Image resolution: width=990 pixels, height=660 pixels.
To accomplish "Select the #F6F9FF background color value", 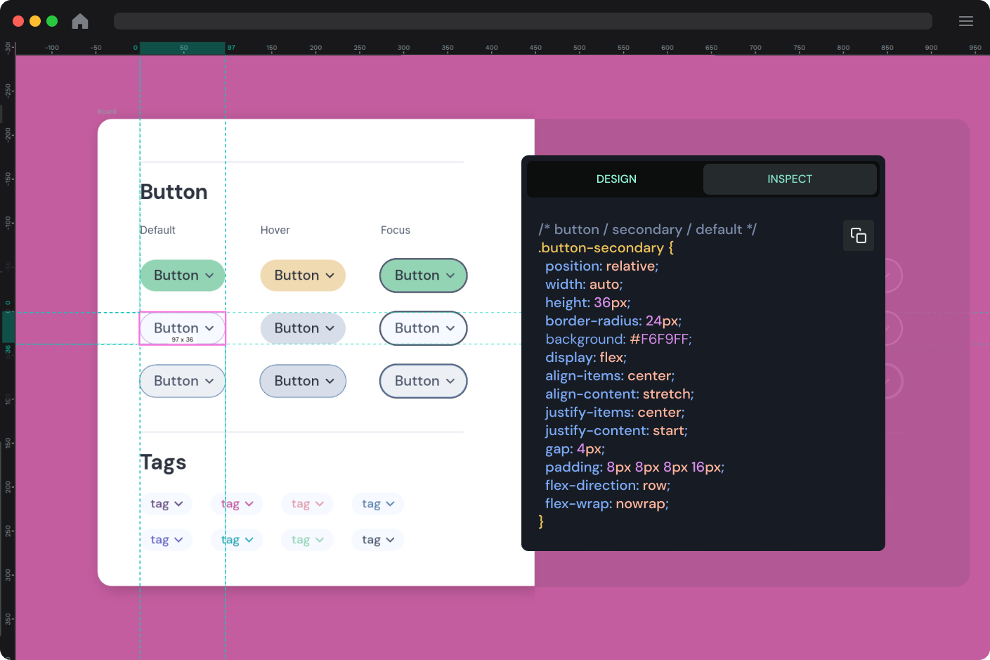I will (658, 339).
